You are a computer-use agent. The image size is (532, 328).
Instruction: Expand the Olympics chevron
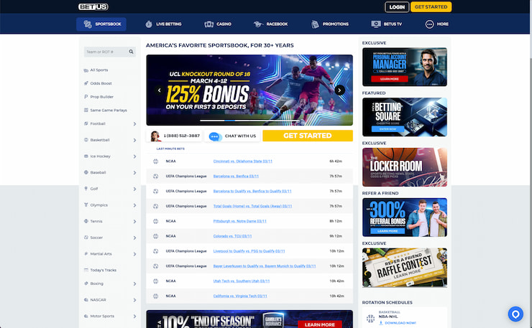point(134,205)
